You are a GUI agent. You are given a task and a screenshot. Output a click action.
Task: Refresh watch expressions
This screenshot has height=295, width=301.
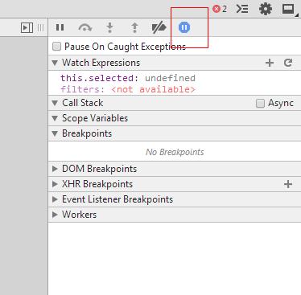point(288,63)
